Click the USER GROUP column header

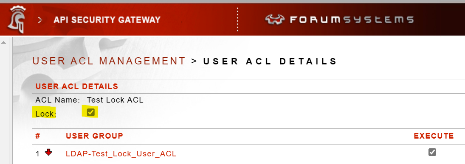click(x=94, y=136)
